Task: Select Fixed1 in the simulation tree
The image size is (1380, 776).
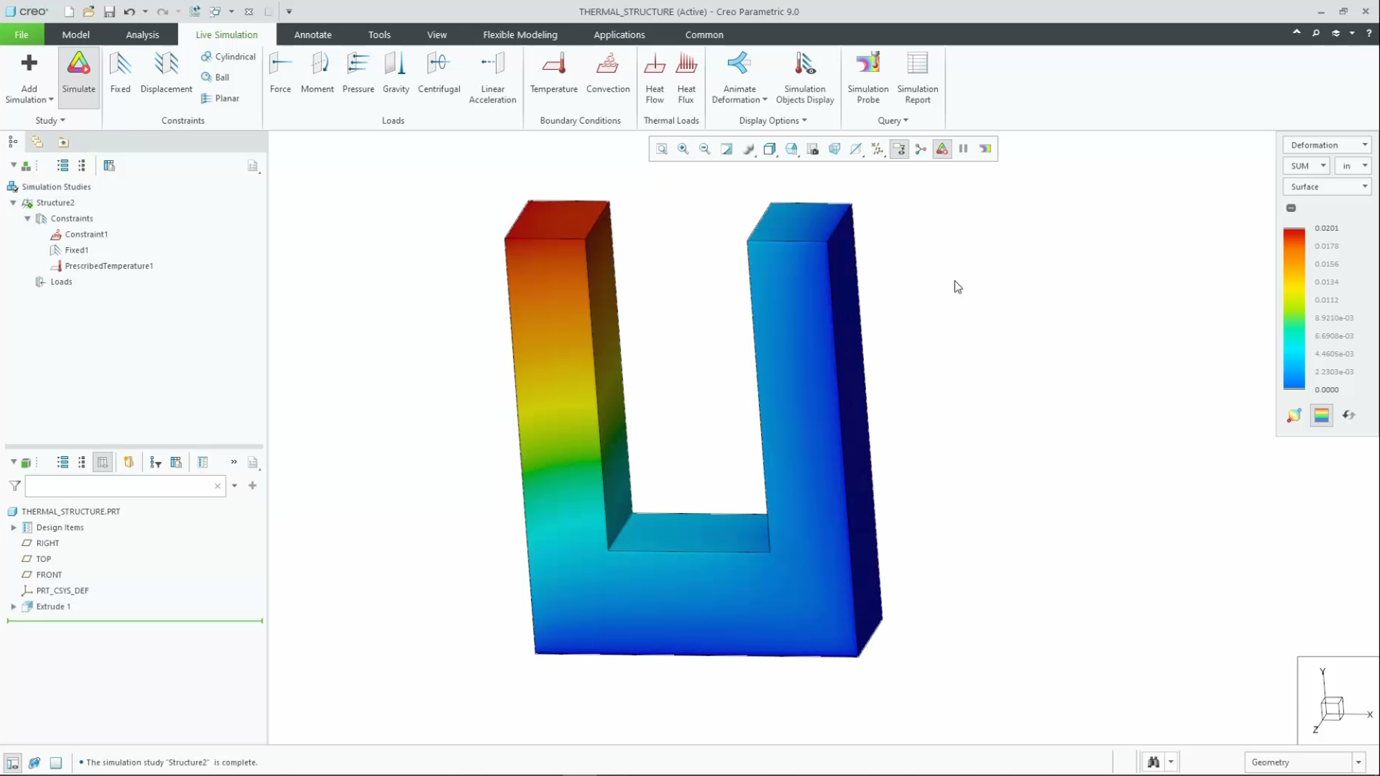Action: (x=76, y=250)
